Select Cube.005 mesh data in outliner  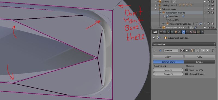tap(174, 20)
